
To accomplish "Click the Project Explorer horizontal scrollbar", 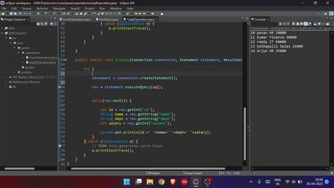I will tap(19, 168).
